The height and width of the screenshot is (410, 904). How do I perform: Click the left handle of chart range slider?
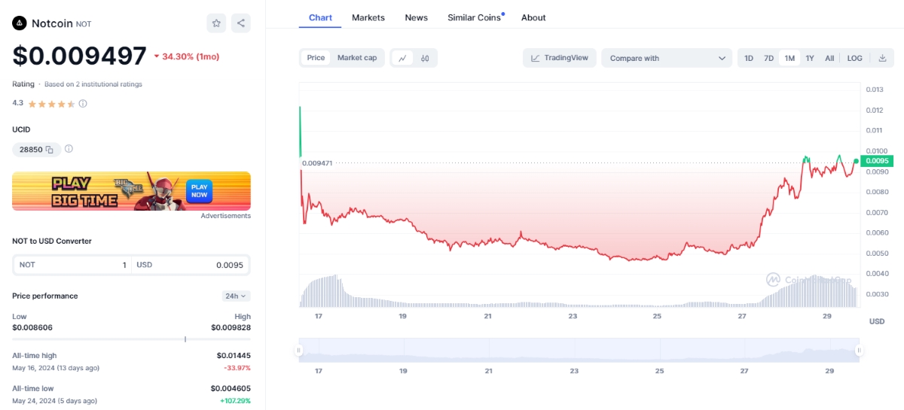coord(299,350)
